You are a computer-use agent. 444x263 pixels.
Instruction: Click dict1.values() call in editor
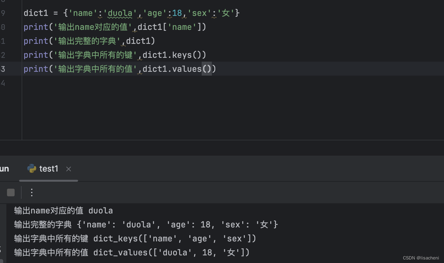point(177,69)
